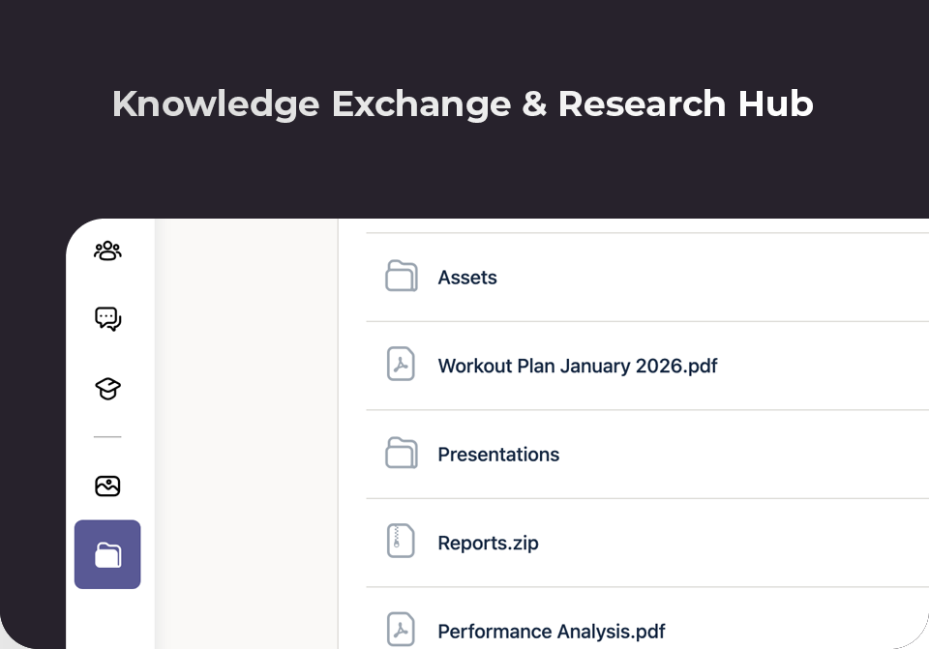Open Performance Analysis.pdf by its file name
Image resolution: width=929 pixels, height=649 pixels.
click(x=552, y=632)
